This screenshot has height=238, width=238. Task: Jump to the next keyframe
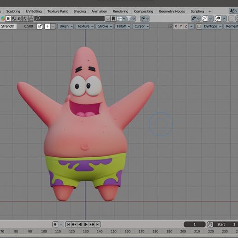click(x=92, y=225)
